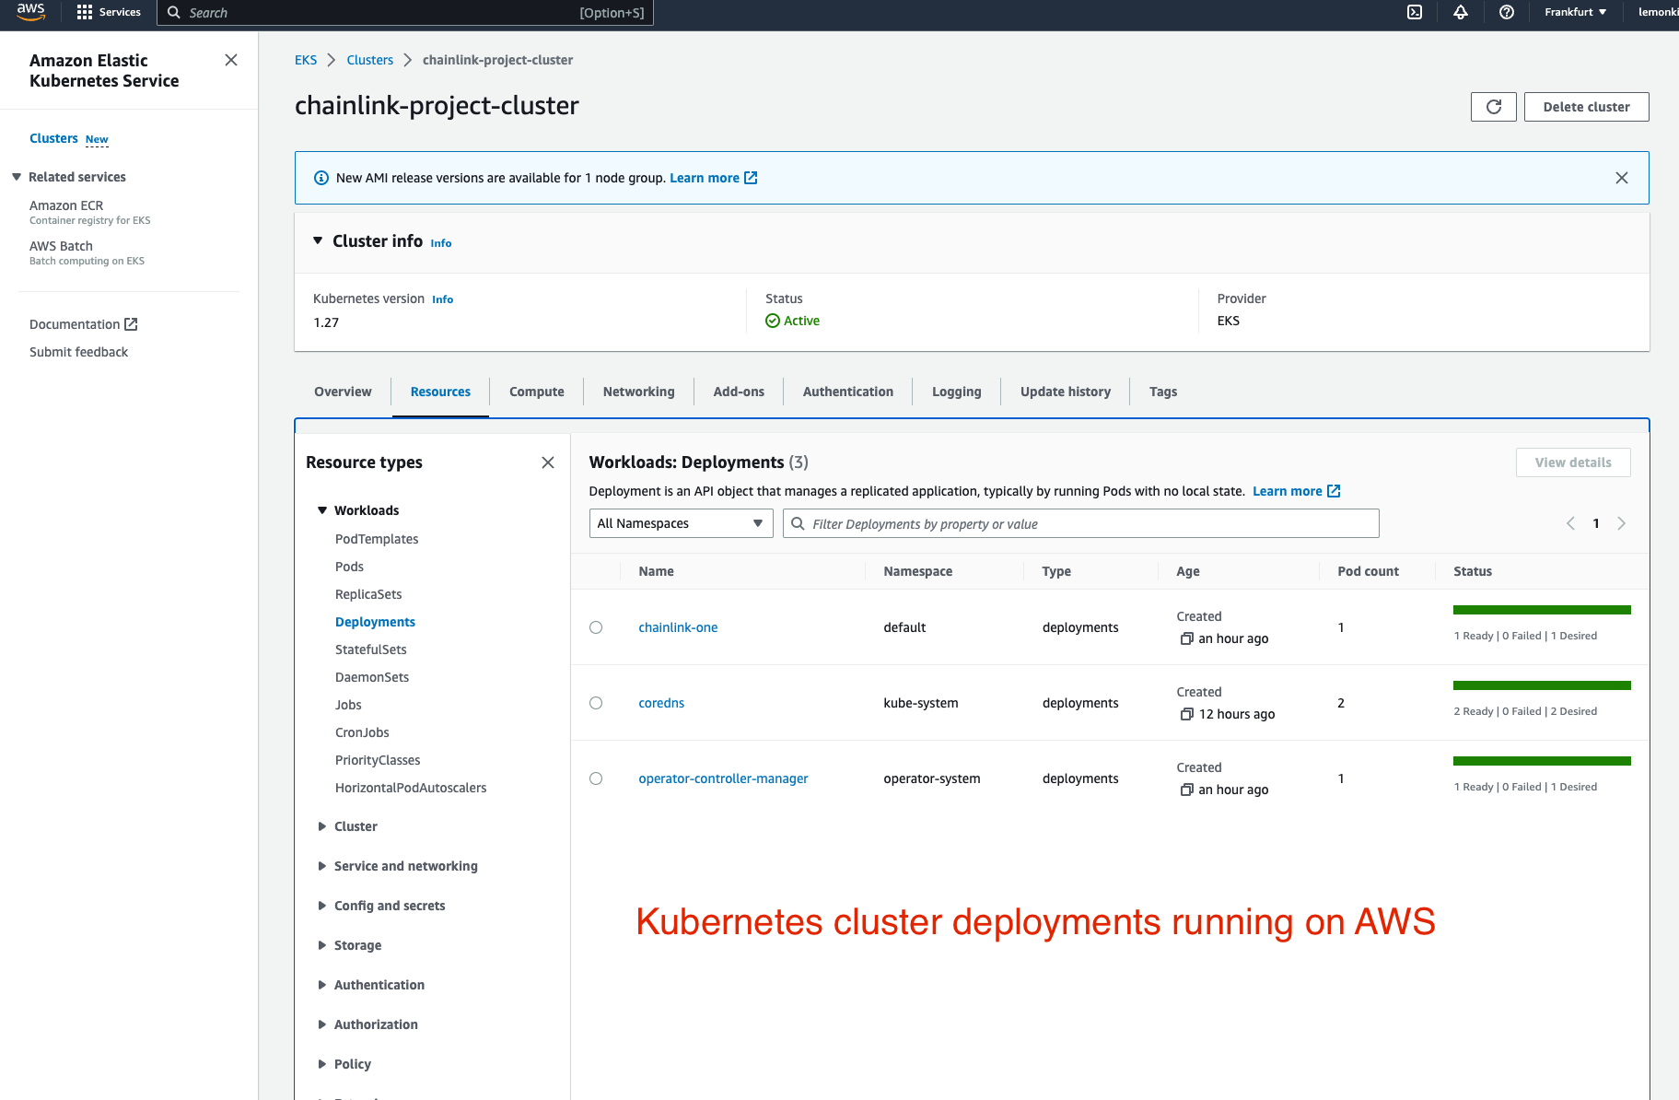Focus the Filter Deployments search field

(1081, 523)
